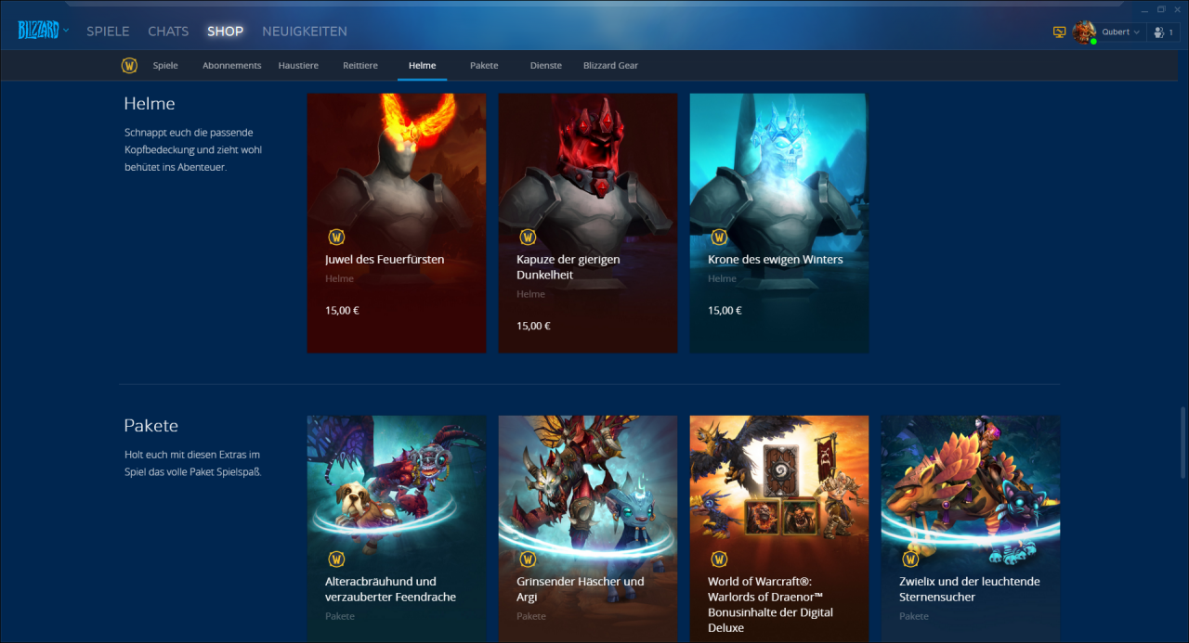Screen dimensions: 1189x643
Task: Click the WoW icon on Grinsender Häscher card
Action: pyautogui.click(x=528, y=559)
